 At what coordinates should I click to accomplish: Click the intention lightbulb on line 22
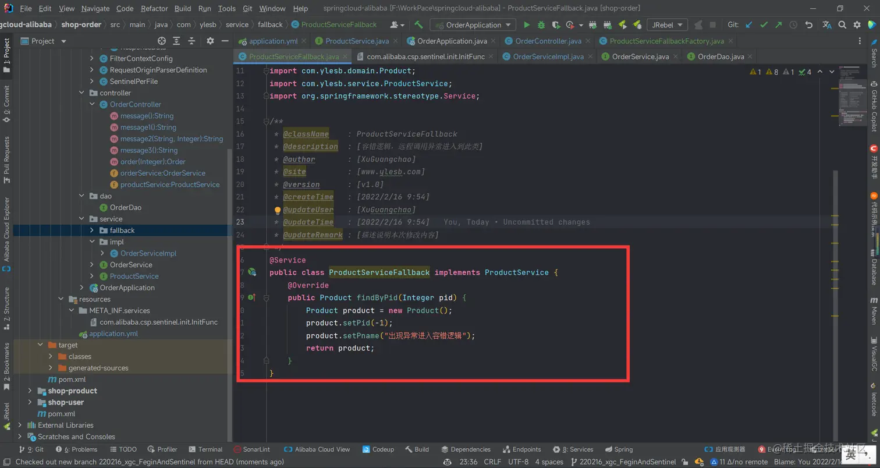pyautogui.click(x=278, y=210)
